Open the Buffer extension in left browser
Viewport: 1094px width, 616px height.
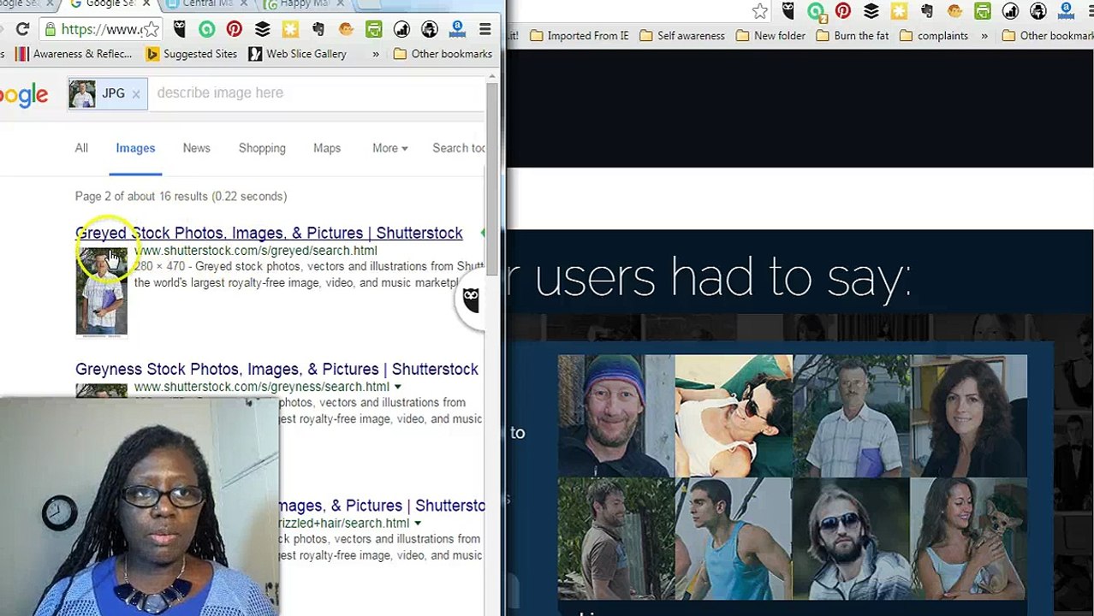(x=262, y=29)
